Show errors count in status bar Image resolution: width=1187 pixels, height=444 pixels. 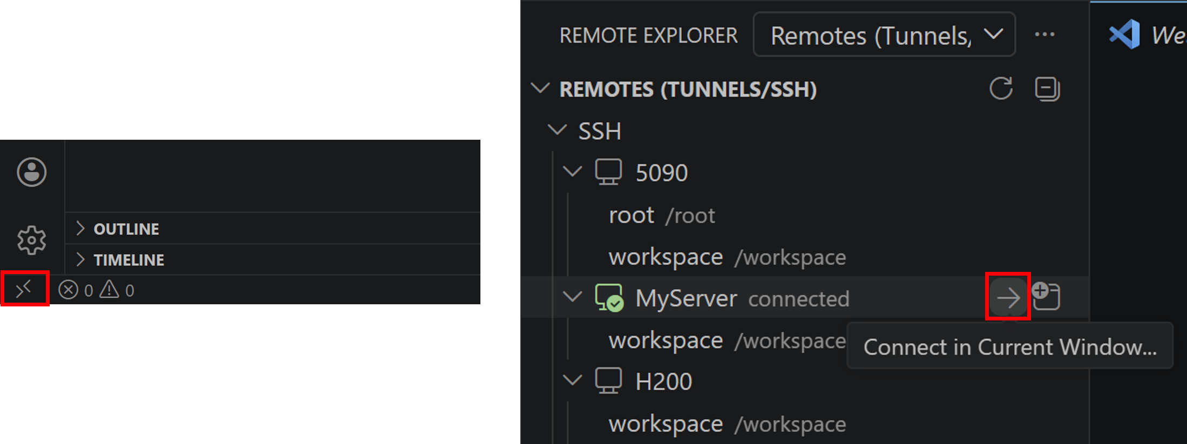coord(76,290)
